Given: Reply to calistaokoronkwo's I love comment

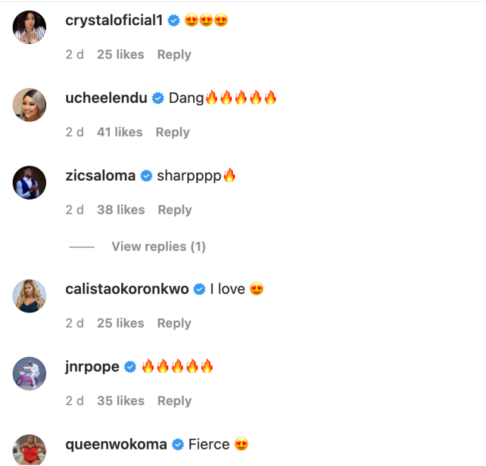Looking at the screenshot, I should [x=174, y=323].
